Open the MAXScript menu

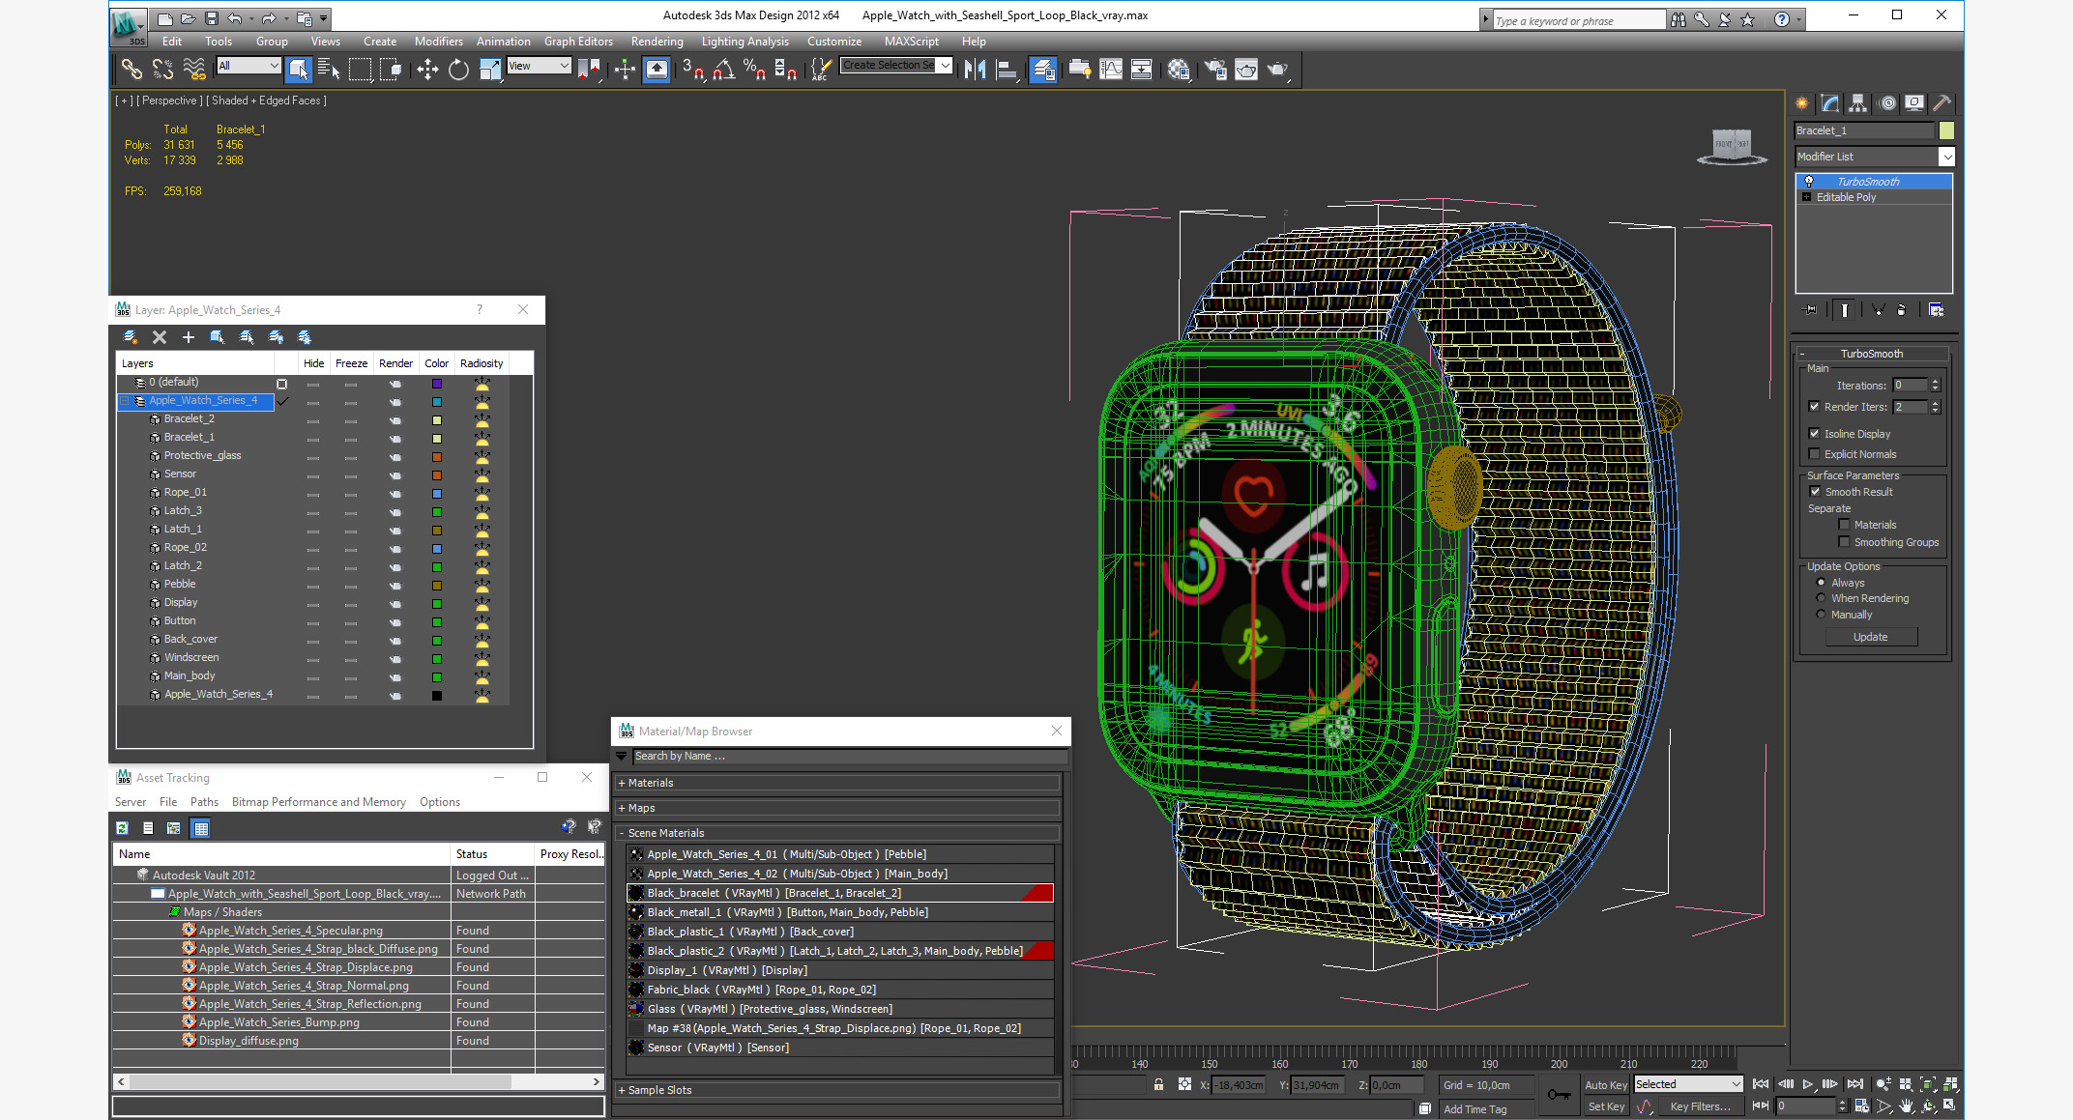pos(911,42)
